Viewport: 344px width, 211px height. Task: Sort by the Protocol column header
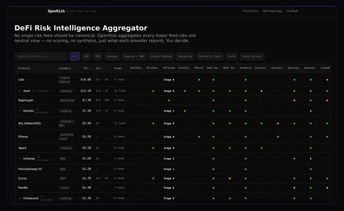tap(24, 68)
